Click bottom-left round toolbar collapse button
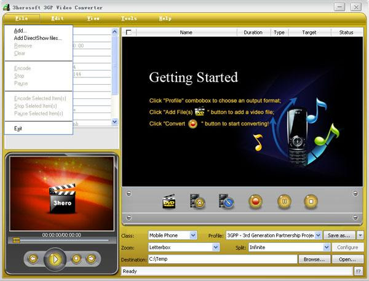 (129, 218)
